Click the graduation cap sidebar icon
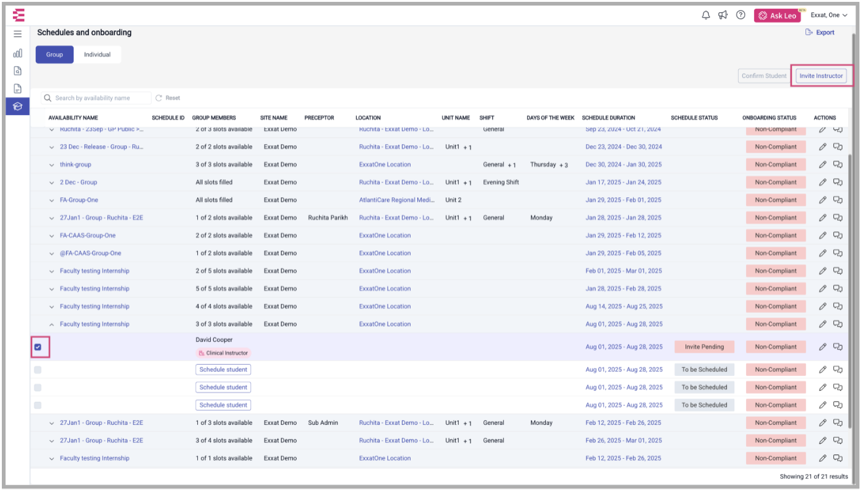 point(17,106)
